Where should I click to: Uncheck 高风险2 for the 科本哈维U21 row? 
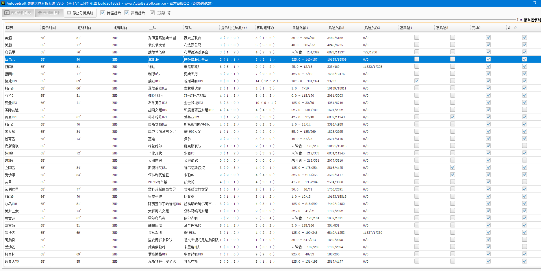452,117
